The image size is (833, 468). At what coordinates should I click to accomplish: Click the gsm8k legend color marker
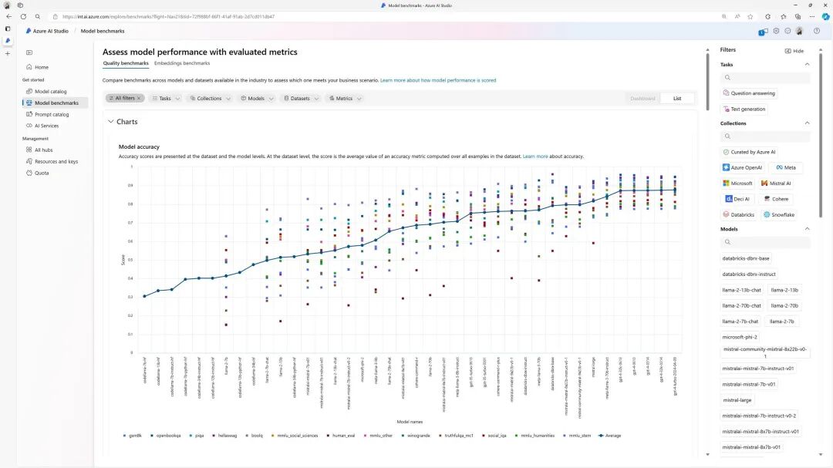[124, 436]
